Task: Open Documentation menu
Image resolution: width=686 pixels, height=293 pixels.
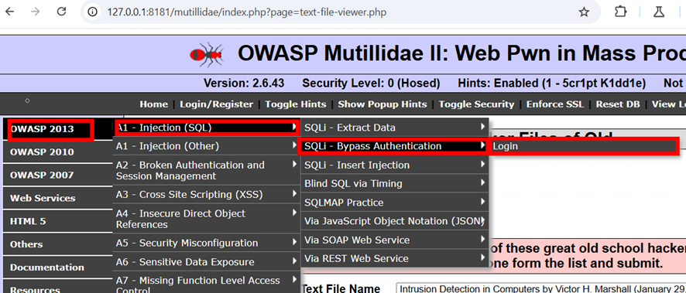Action: point(57,267)
